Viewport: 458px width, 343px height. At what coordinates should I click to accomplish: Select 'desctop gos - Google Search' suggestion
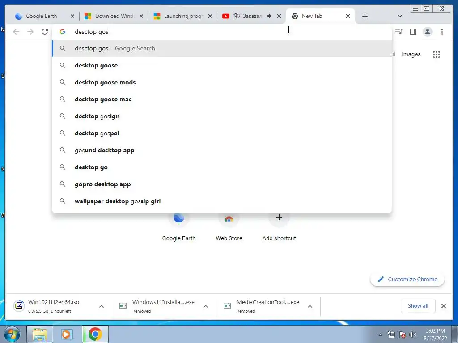[222, 48]
